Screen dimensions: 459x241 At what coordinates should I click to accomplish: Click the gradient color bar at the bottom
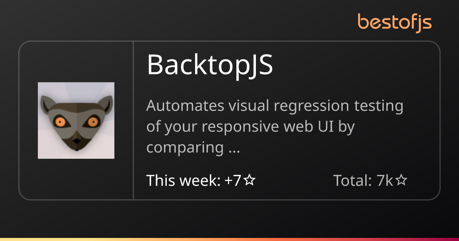(229, 239)
